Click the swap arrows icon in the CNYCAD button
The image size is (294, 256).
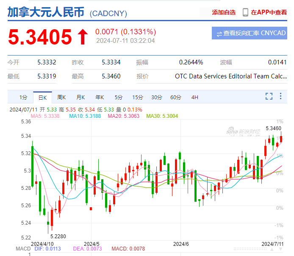pyautogui.click(x=219, y=34)
